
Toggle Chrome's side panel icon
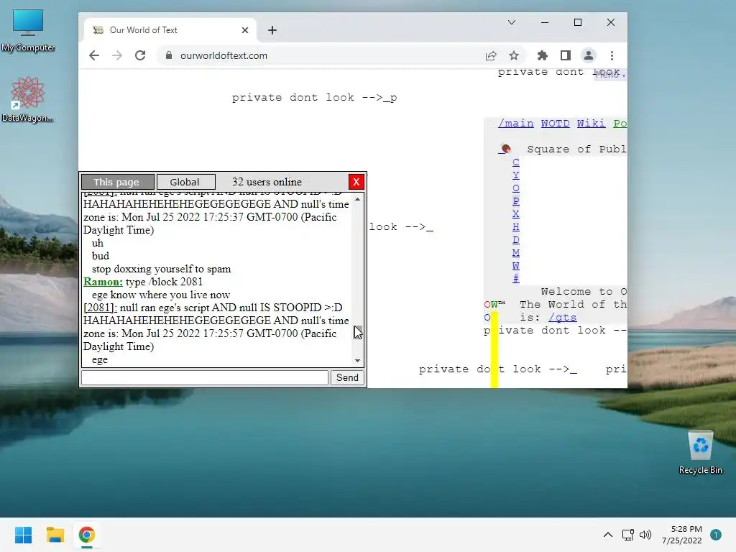click(x=566, y=55)
